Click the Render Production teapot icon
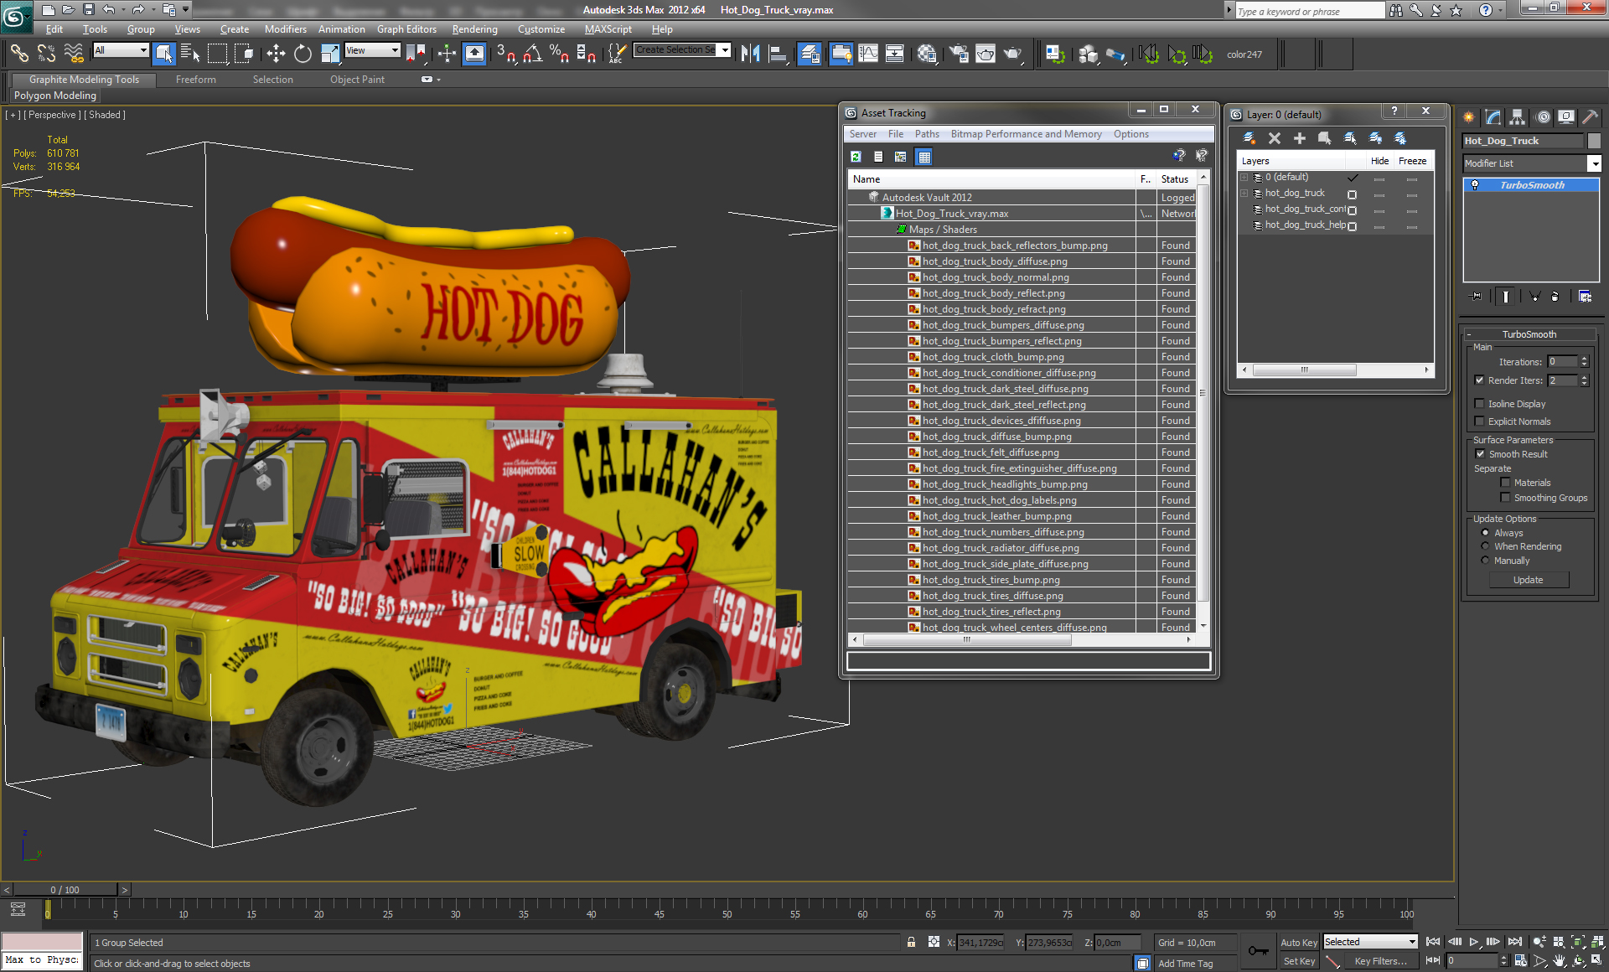The height and width of the screenshot is (972, 1609). [1013, 54]
